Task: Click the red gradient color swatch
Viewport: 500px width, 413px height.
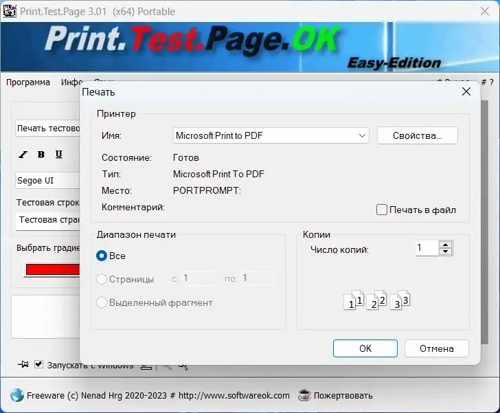Action: pos(53,269)
